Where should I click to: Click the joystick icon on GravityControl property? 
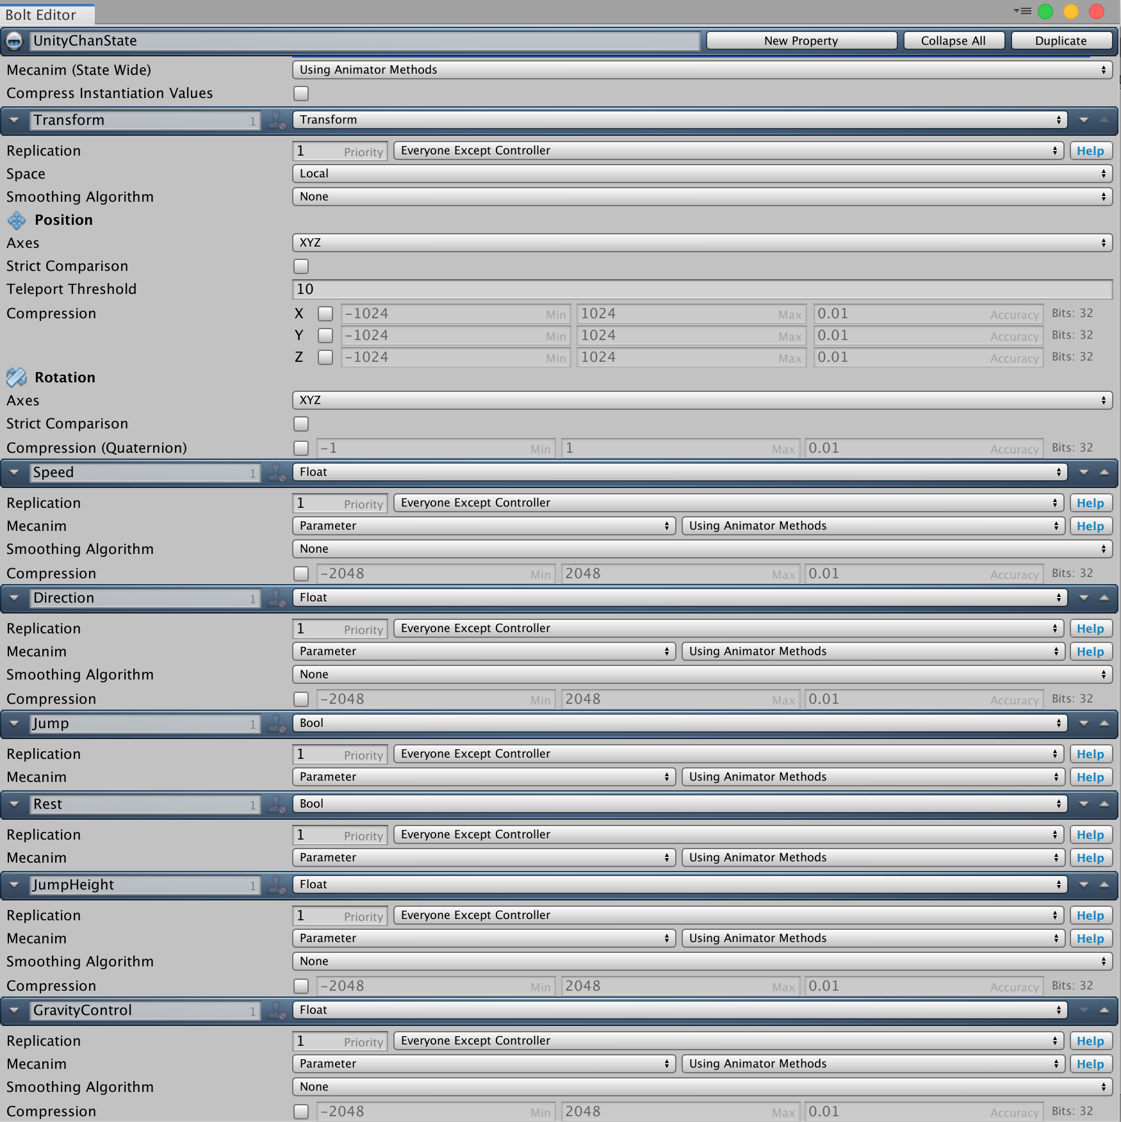277,1011
